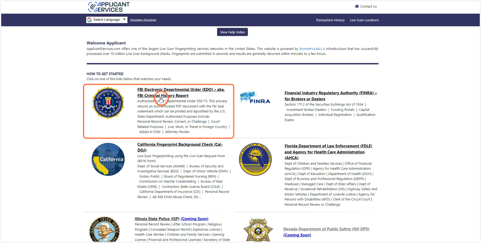Open Nevada Department of Public Safety link
The image size is (481, 243).
pyautogui.click(x=326, y=229)
